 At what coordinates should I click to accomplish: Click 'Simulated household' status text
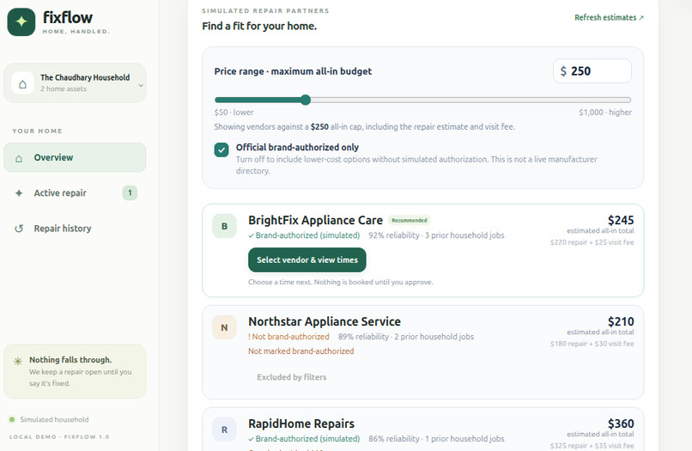point(54,419)
